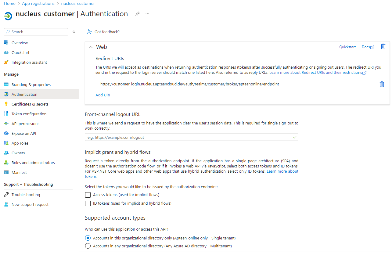Click the Certificates & secrets key icon
The height and width of the screenshot is (255, 392).
pos(6,104)
